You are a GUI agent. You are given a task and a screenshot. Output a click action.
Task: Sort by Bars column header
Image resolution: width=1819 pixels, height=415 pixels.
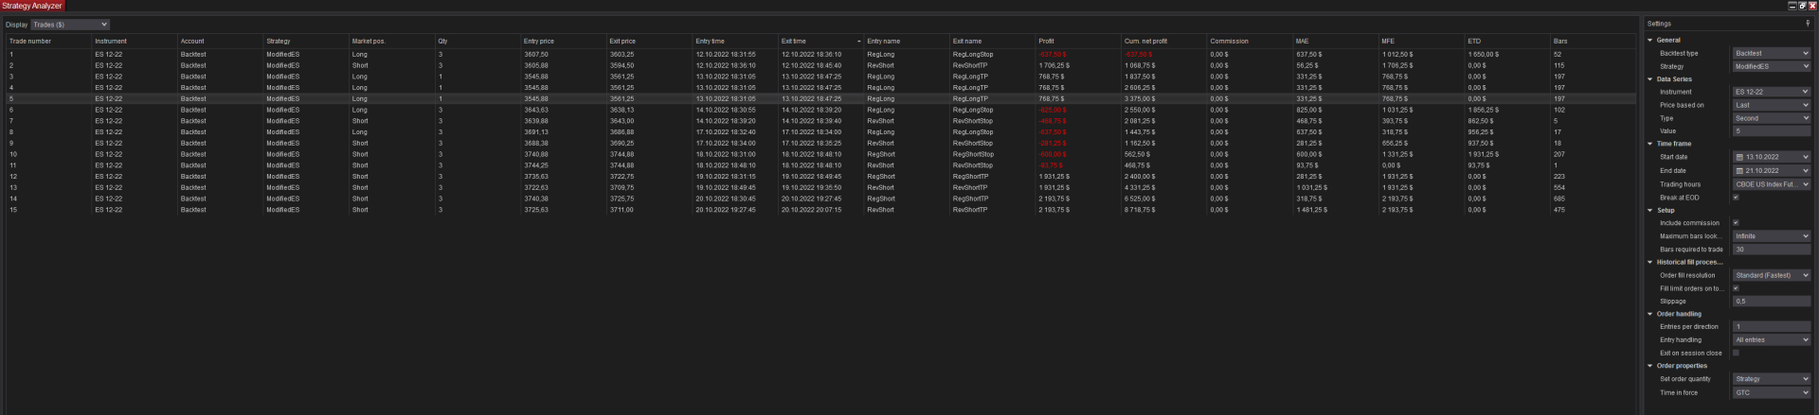pyautogui.click(x=1593, y=42)
